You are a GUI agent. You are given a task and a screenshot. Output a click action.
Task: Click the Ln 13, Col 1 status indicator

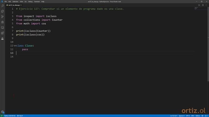click(174, 116)
